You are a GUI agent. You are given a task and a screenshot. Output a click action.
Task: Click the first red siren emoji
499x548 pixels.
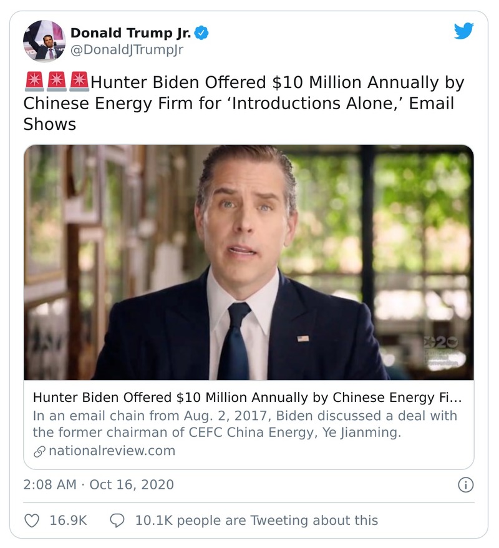point(34,82)
